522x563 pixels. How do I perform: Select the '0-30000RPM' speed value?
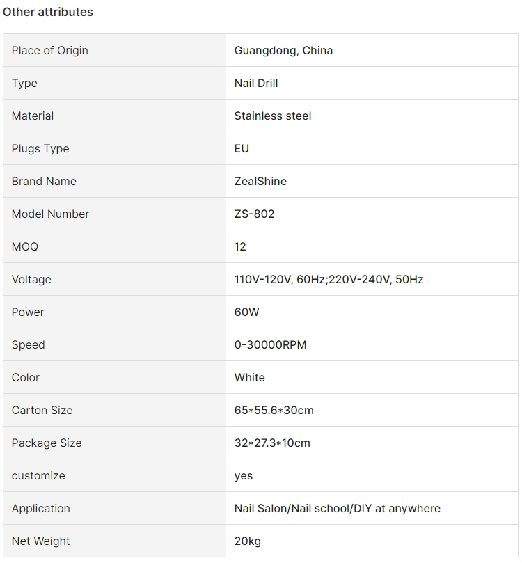pyautogui.click(x=270, y=344)
